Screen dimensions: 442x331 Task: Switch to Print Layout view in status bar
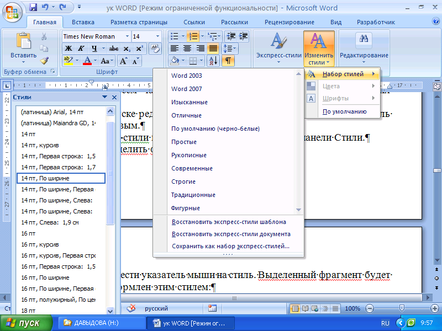point(295,308)
